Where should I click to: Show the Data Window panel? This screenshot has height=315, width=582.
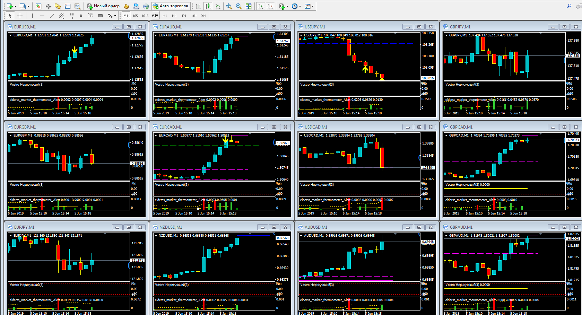click(48, 6)
